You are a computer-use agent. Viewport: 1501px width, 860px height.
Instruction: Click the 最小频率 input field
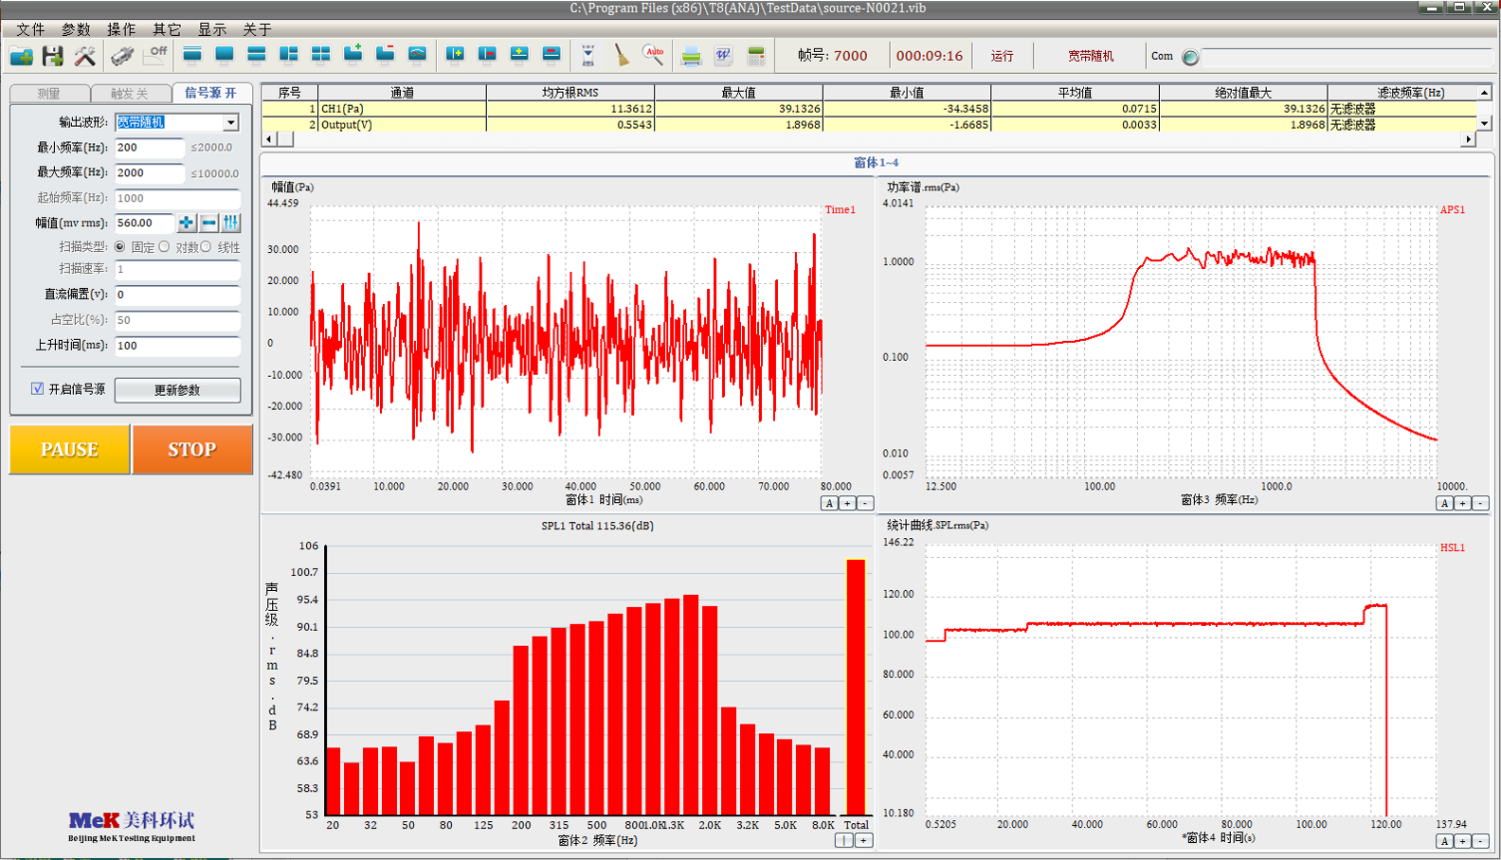(149, 148)
